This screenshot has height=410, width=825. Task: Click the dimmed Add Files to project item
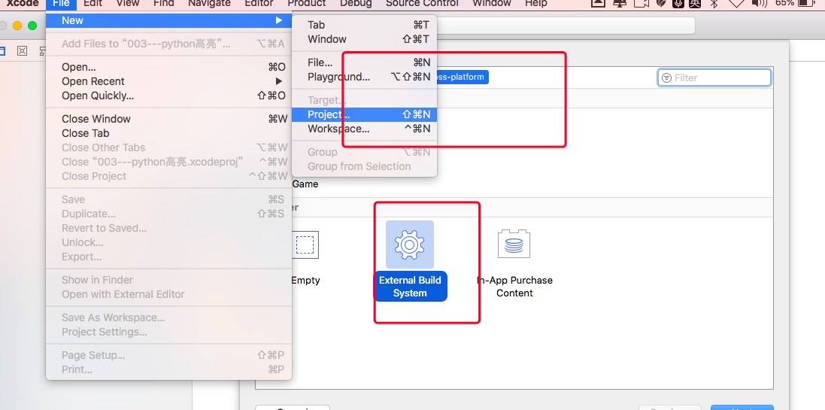pos(168,44)
